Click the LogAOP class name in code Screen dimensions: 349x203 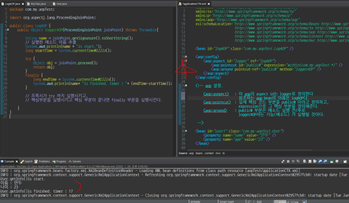pyautogui.click(x=41, y=26)
